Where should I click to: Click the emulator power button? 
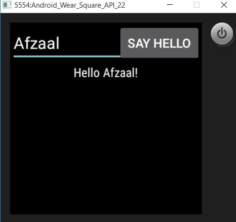tap(222, 34)
